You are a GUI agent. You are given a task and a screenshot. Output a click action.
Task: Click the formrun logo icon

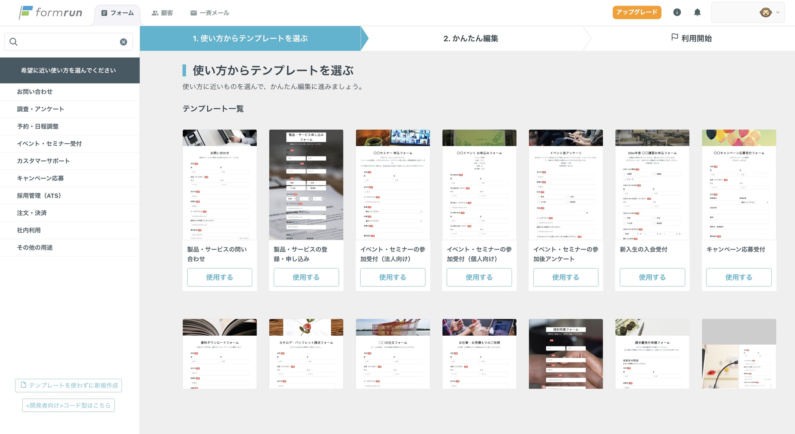tap(26, 12)
